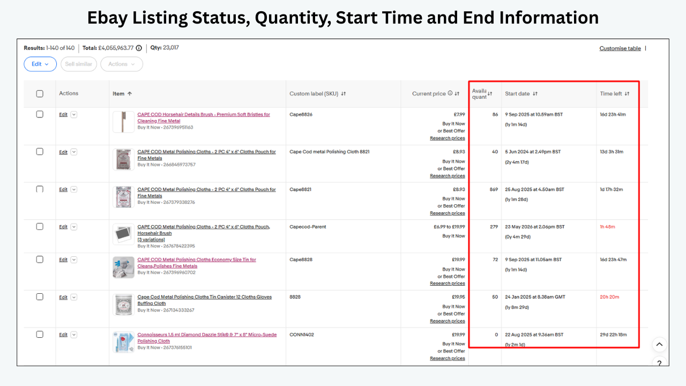The height and width of the screenshot is (386, 686).
Task: Open the Connoisseurs Diamond Dazzle Stik listing title
Action: pyautogui.click(x=207, y=338)
